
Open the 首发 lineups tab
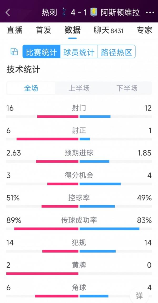pyautogui.click(x=43, y=30)
